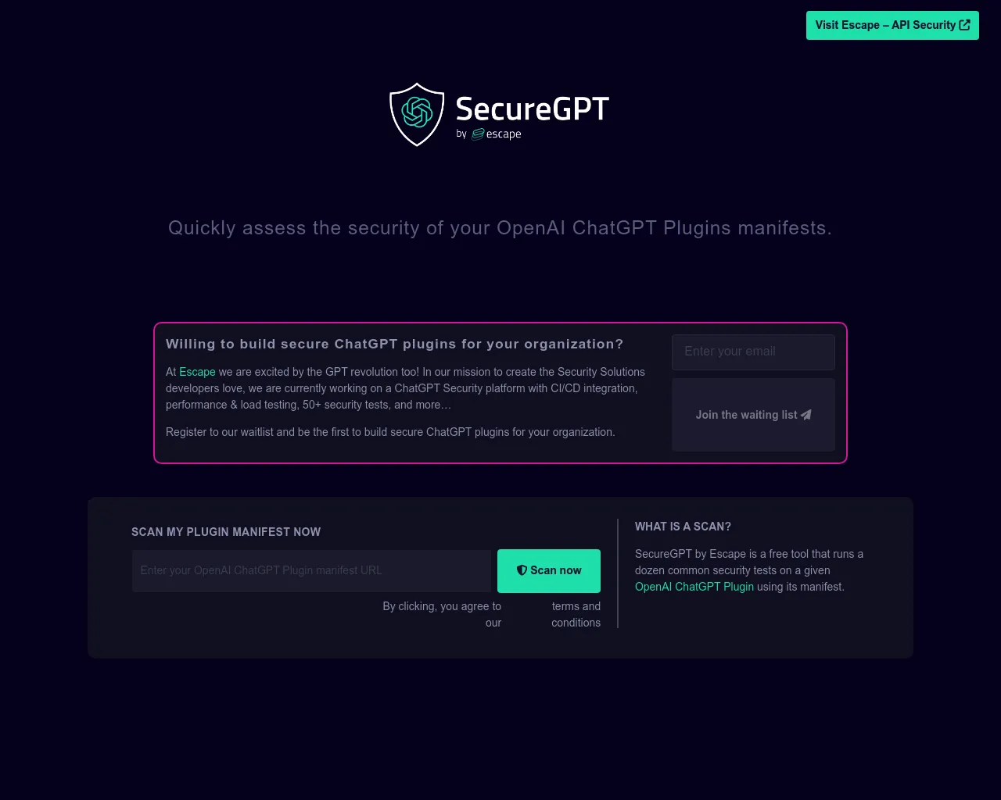Click the security assessment tagline text
Screen dimensions: 1001x800
coord(500,227)
